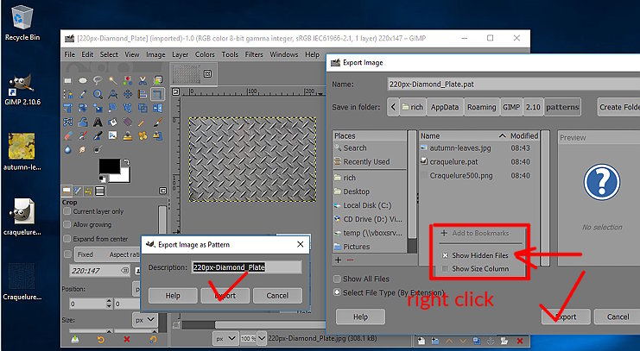The width and height of the screenshot is (640, 351).
Task: Reset to default black and white colors
Action: [x=102, y=179]
